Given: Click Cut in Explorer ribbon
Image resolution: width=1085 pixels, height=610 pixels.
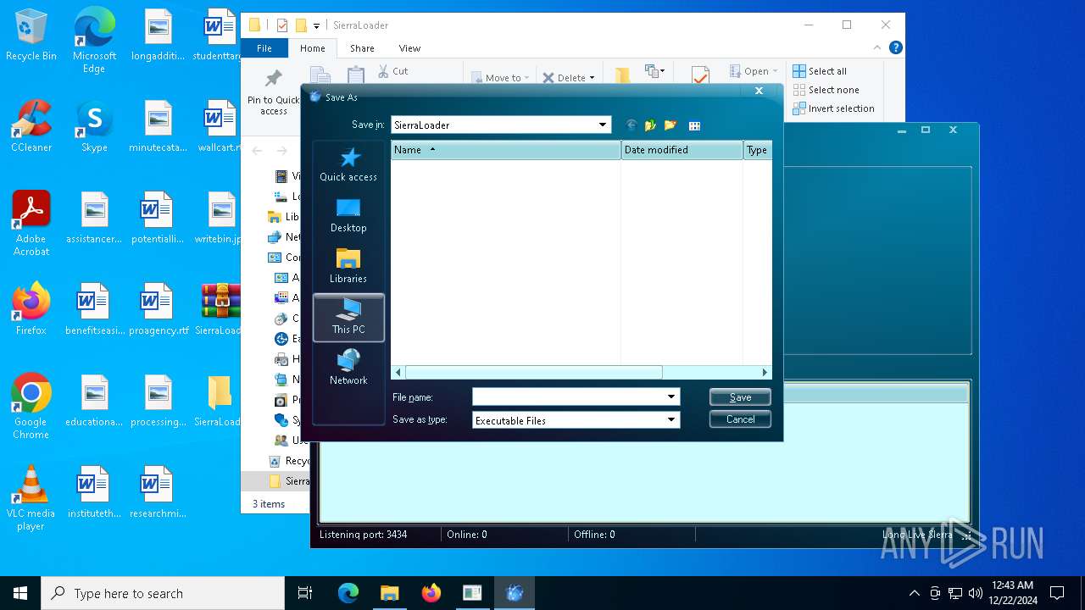Looking at the screenshot, I should pyautogui.click(x=392, y=71).
